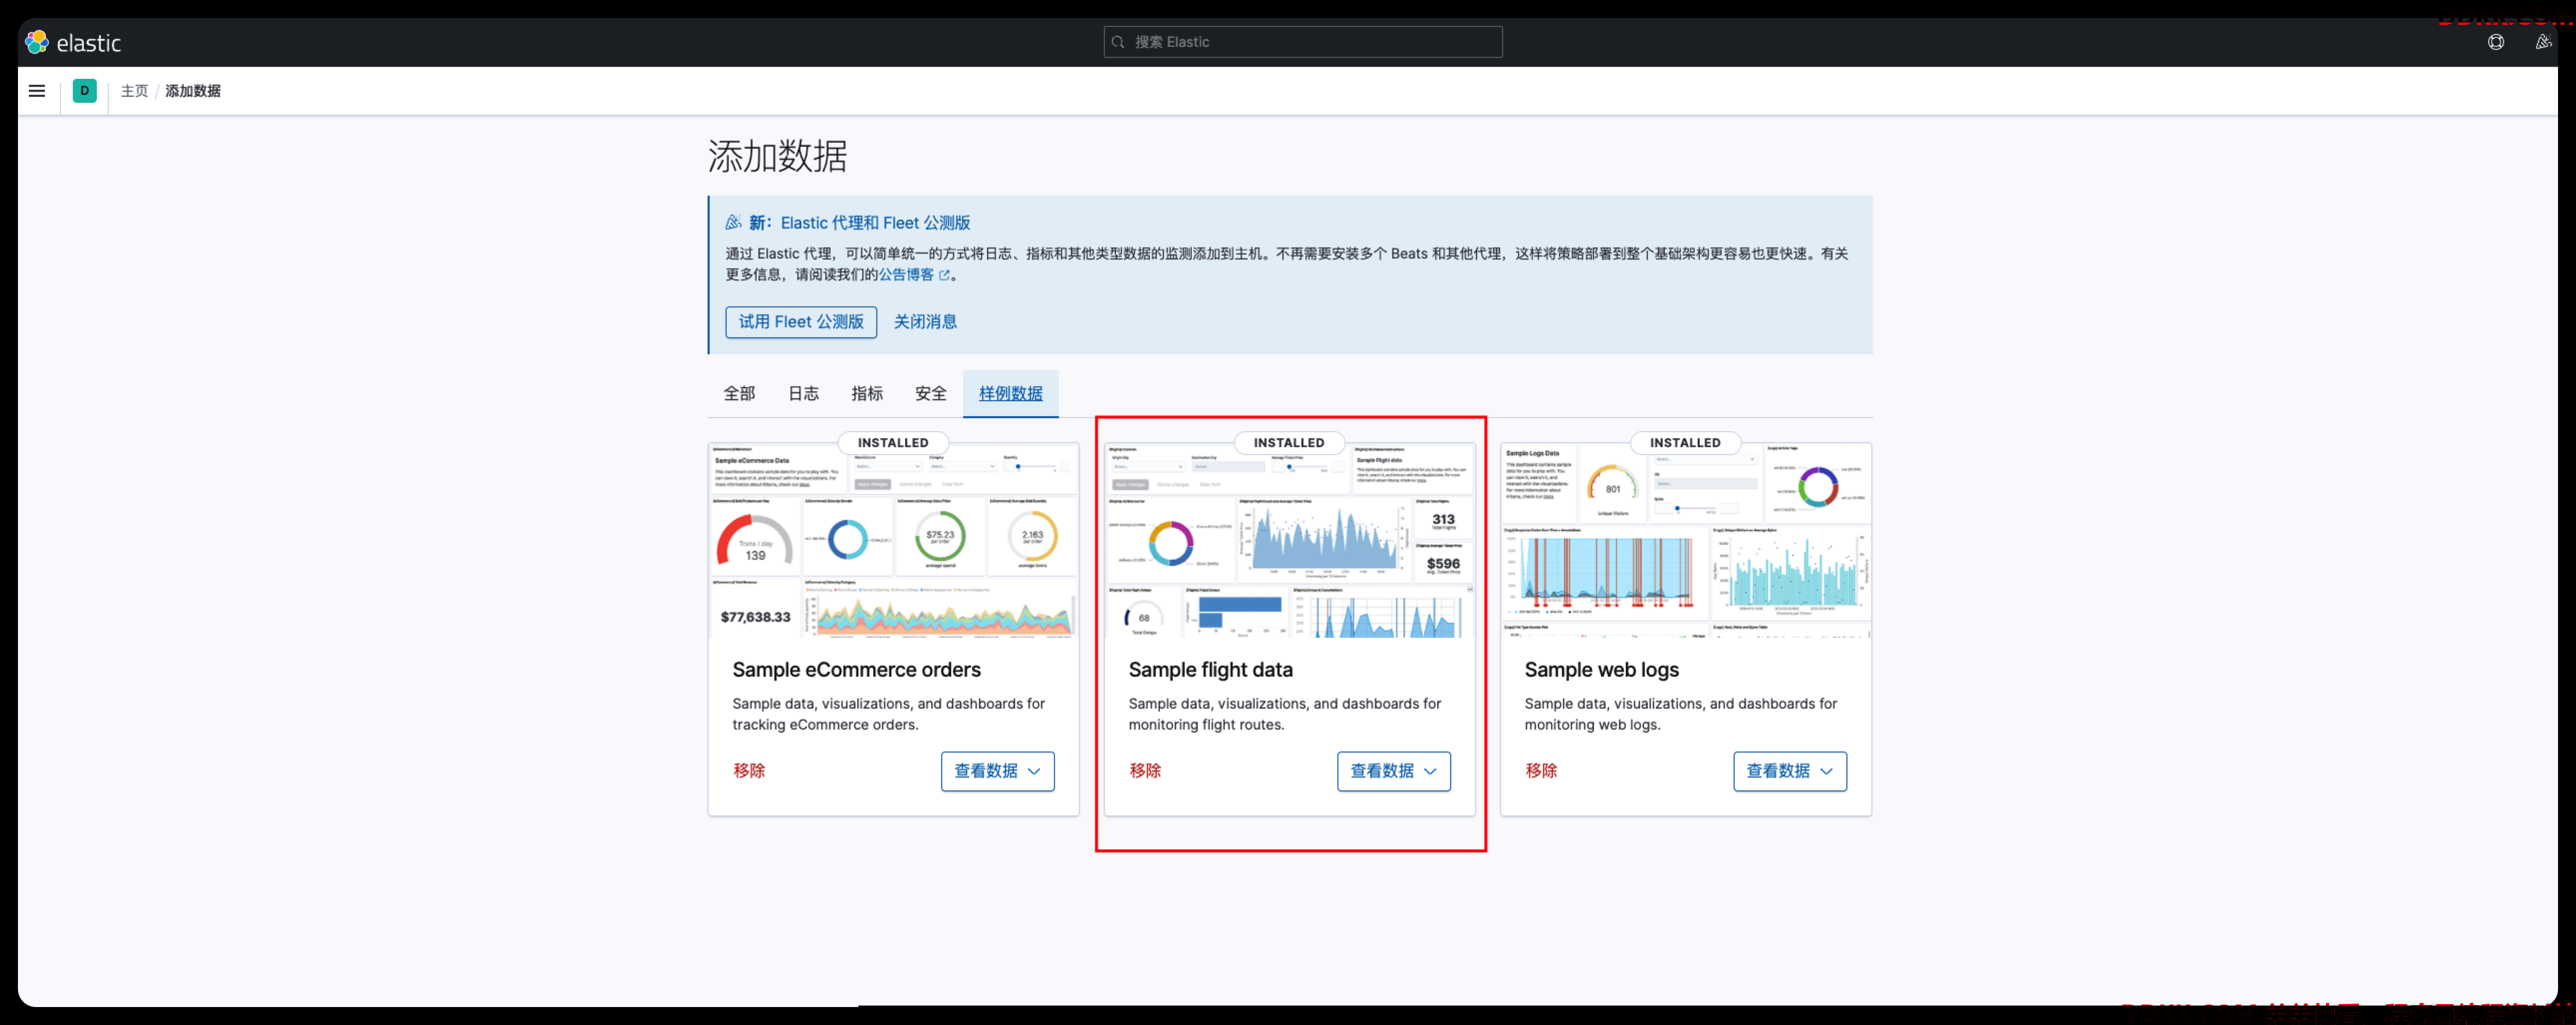
Task: Remove Sample eCommerce orders via 移除
Action: [x=749, y=771]
